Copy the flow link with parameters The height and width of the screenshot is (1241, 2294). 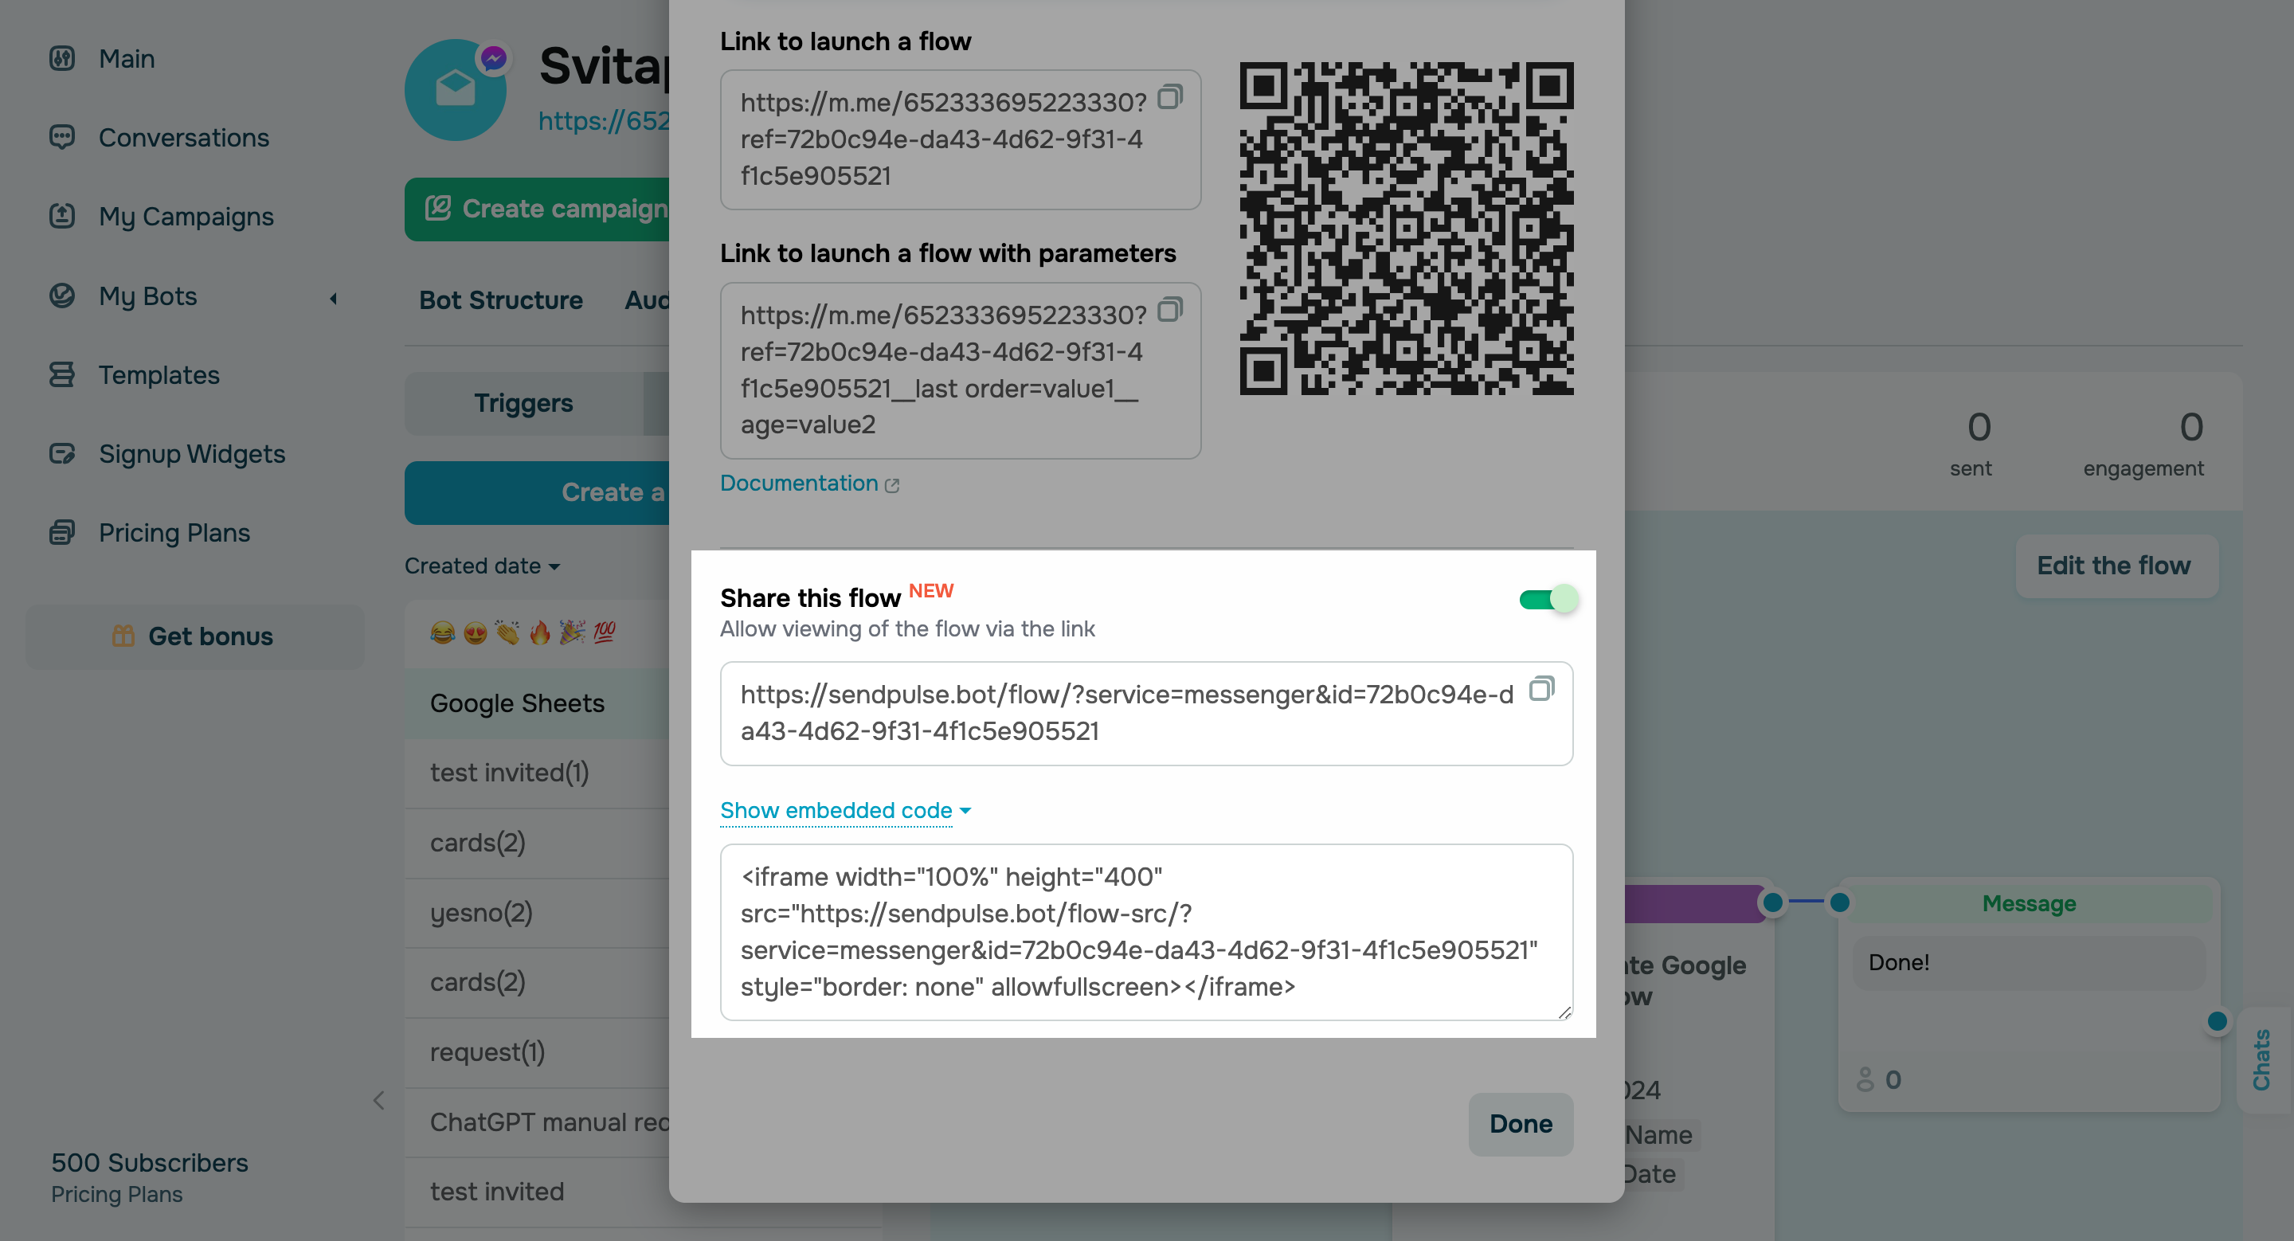1170,310
